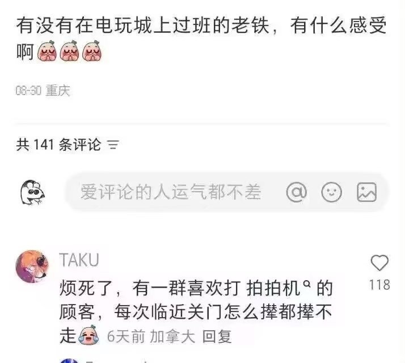Click the comment input field placeholder text
Screen dimensions: 405x363
[171, 192]
